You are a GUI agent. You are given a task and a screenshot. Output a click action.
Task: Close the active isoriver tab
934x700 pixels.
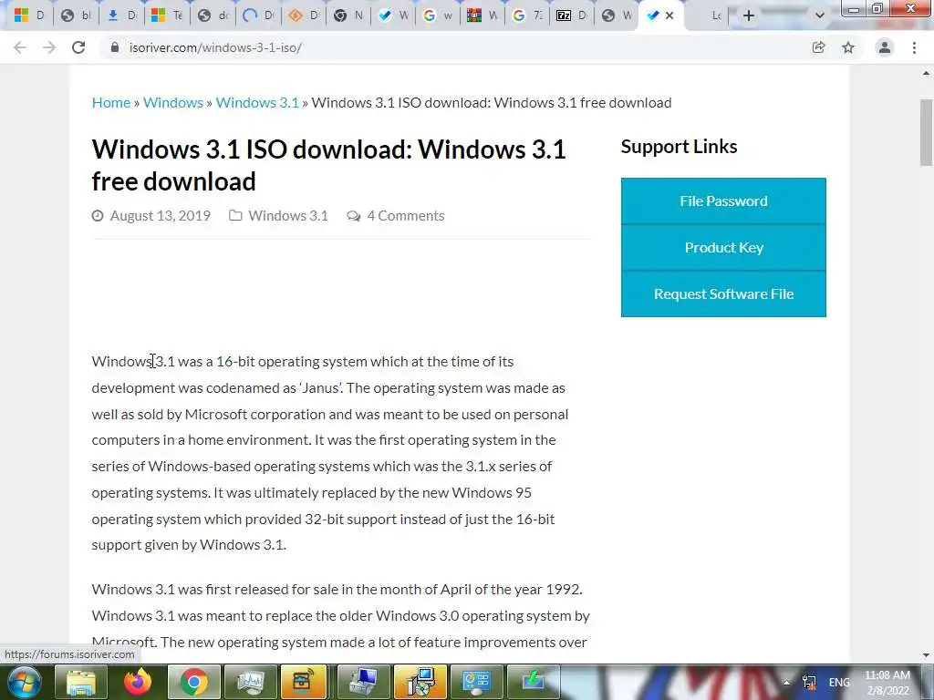point(669,15)
